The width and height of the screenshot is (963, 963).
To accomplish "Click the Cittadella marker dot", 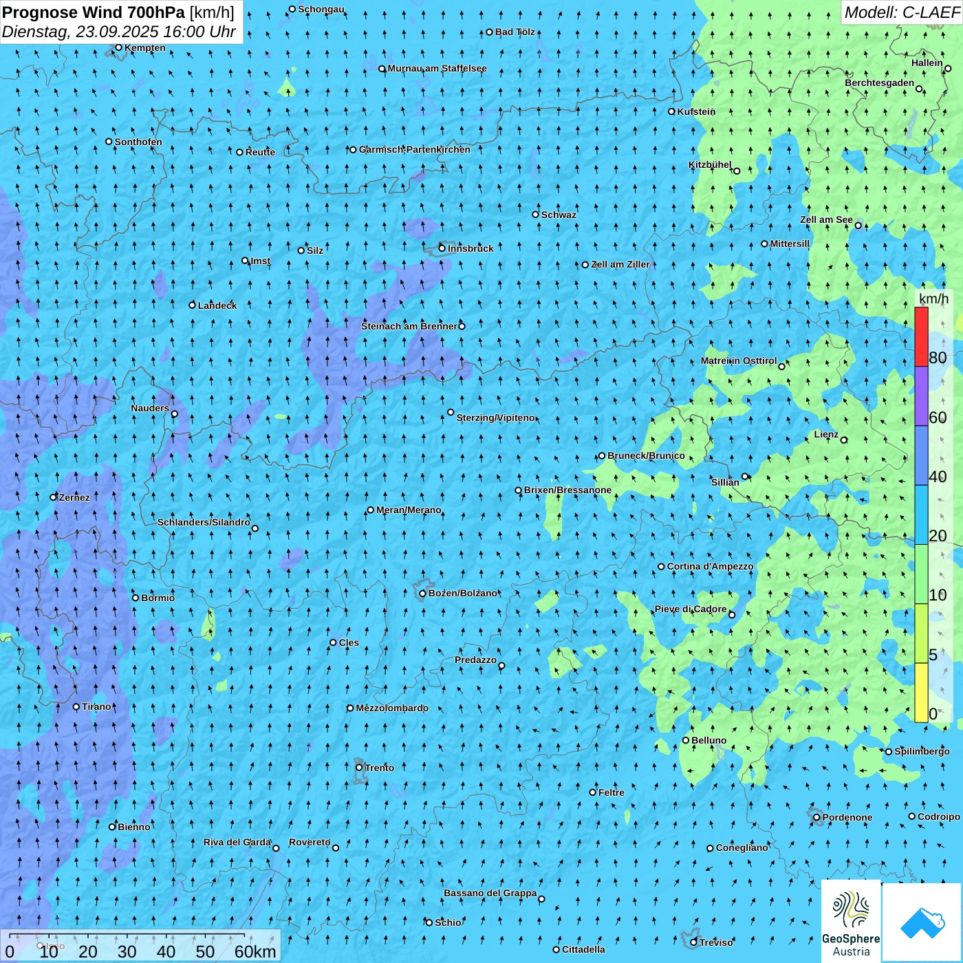I will [556, 950].
